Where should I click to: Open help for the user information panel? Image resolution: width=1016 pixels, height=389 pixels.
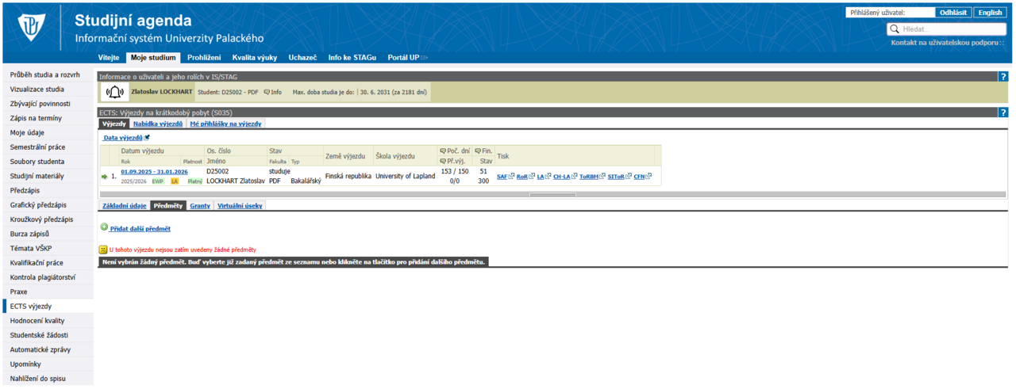[x=1003, y=77]
